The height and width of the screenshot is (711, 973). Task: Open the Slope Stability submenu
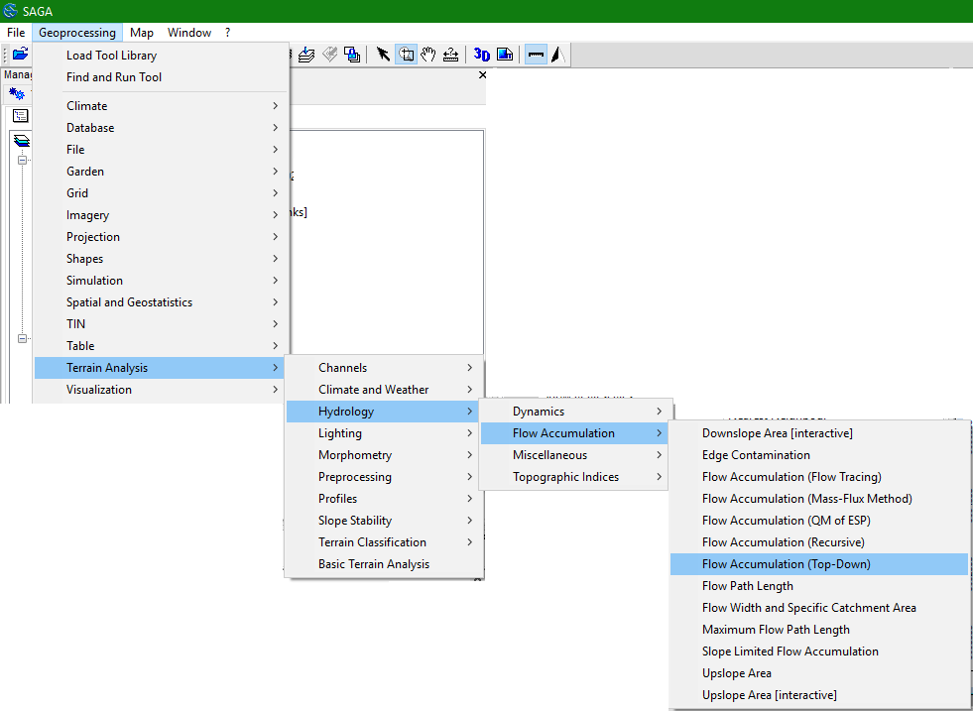[384, 521]
